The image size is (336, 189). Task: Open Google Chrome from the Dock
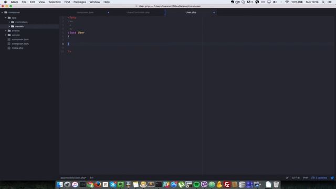tap(90, 184)
